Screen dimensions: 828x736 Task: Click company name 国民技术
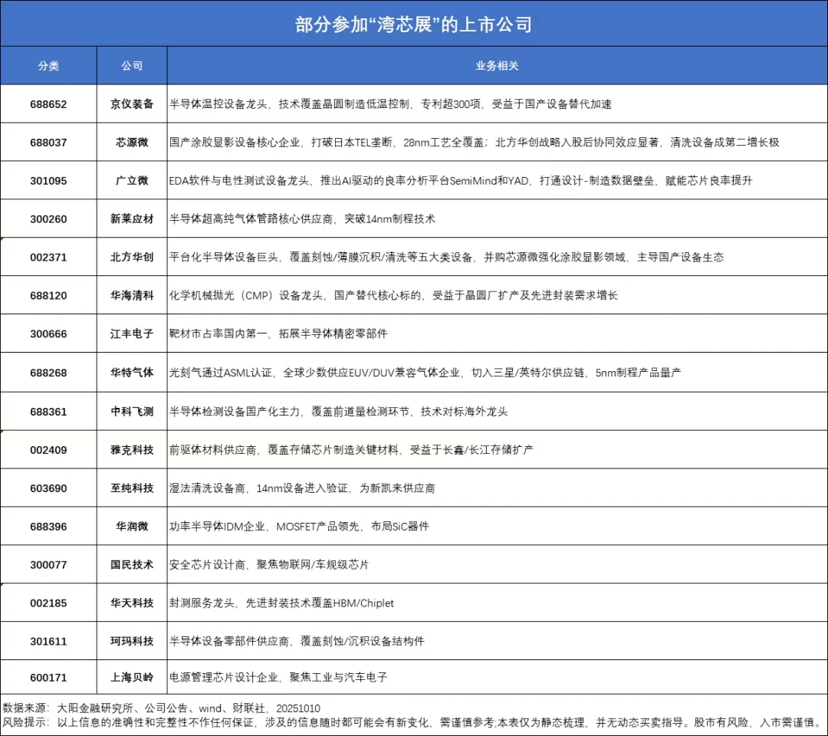coord(132,565)
